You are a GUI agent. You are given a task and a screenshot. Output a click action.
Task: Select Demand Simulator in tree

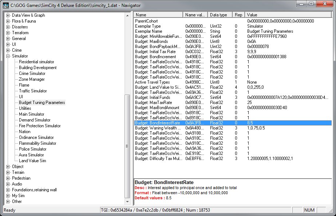click(35, 120)
